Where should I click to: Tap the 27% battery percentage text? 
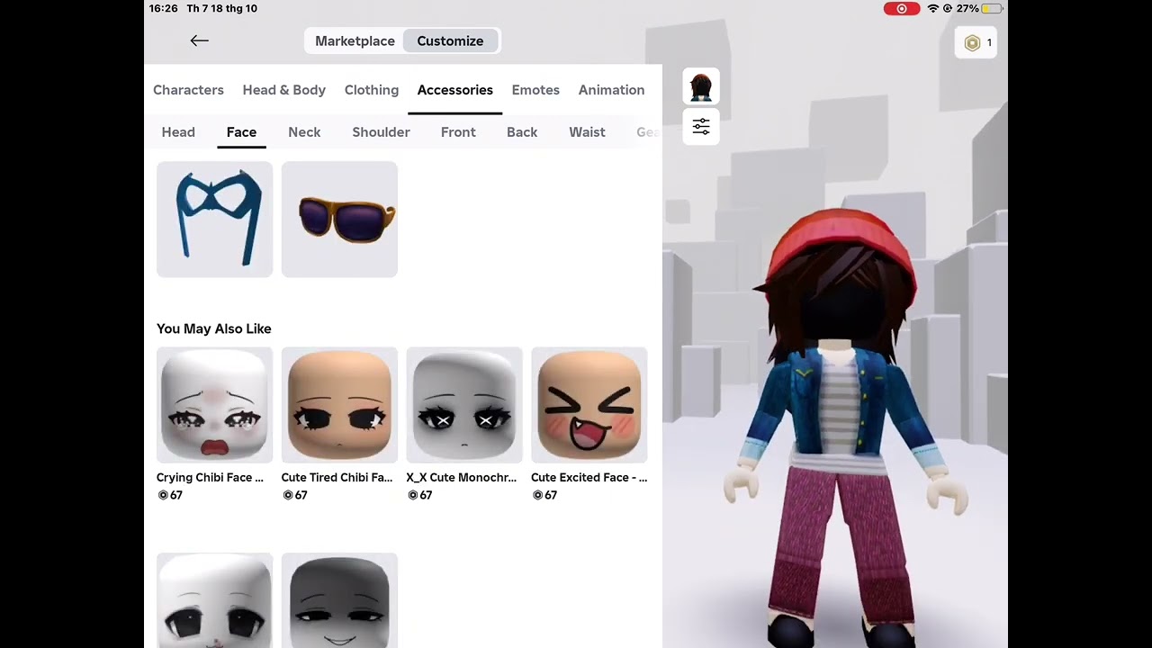967,9
